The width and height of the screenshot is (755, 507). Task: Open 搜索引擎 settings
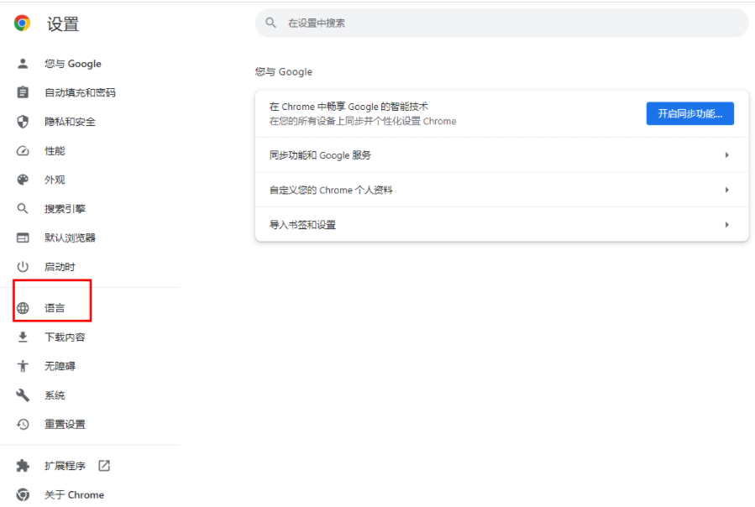(65, 208)
